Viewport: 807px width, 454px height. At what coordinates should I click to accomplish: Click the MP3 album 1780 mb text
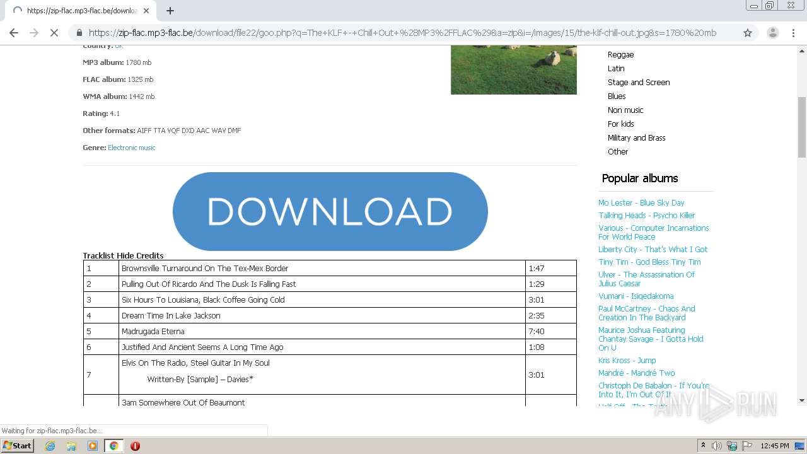[117, 62]
